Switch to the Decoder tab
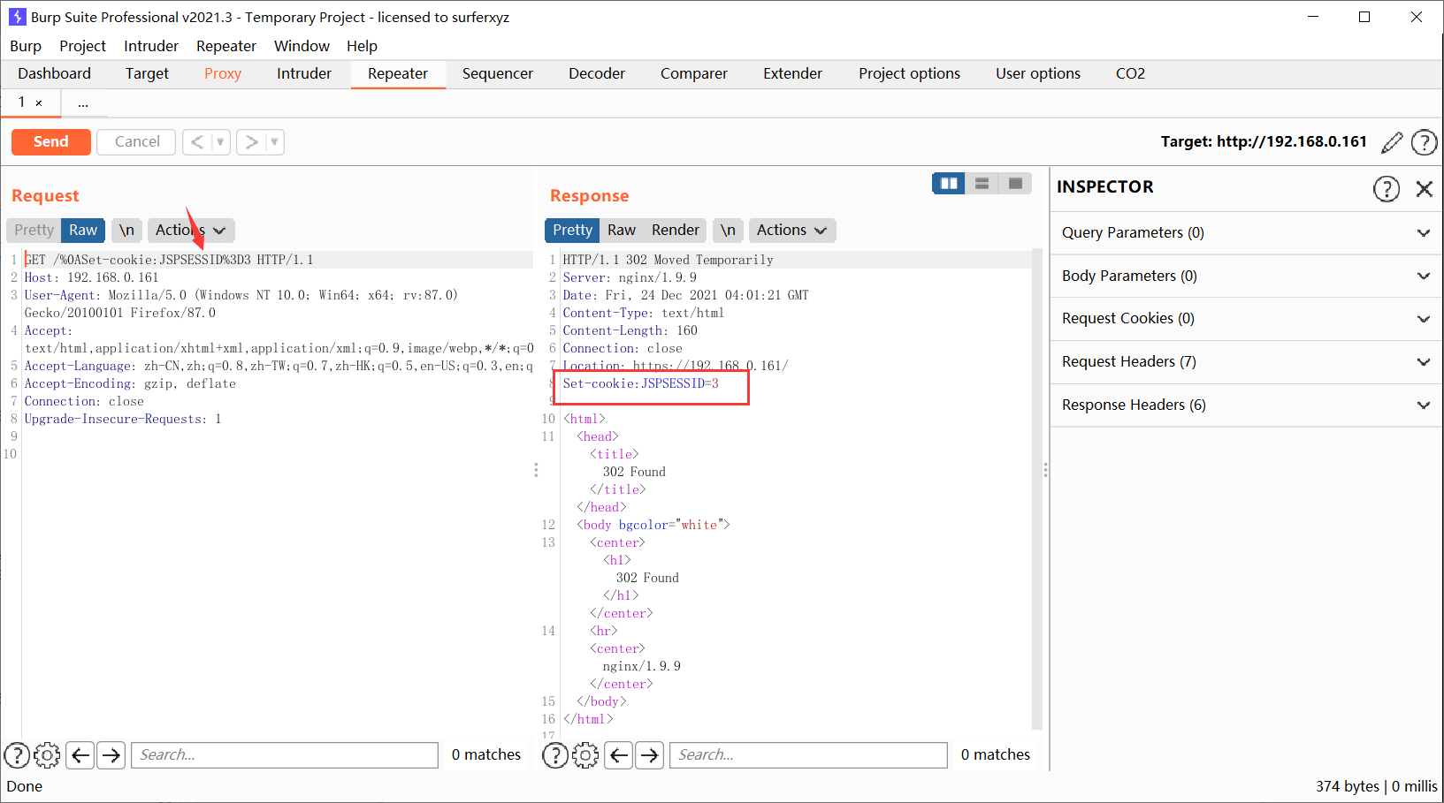1444x803 pixels. click(x=597, y=74)
